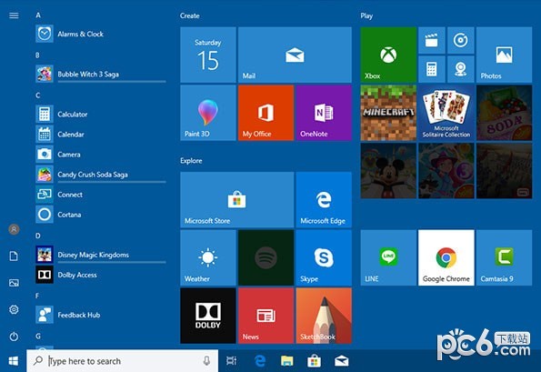The image size is (541, 372).
Task: Jump via the letter C header
Action: pos(37,96)
